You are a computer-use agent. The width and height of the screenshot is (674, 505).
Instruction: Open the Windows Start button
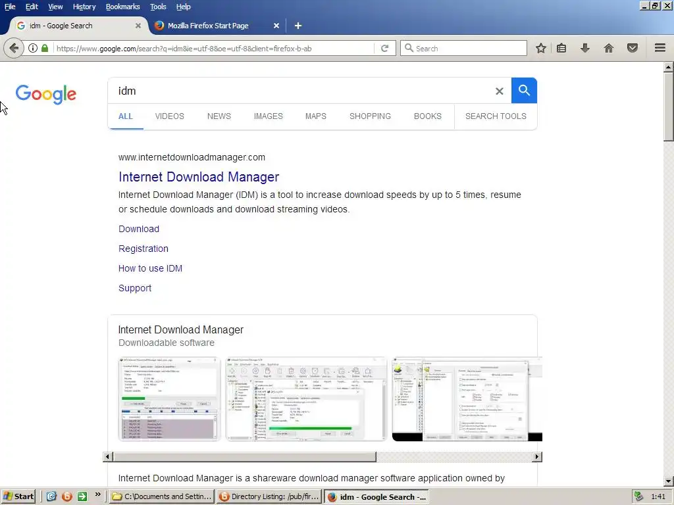pyautogui.click(x=18, y=496)
